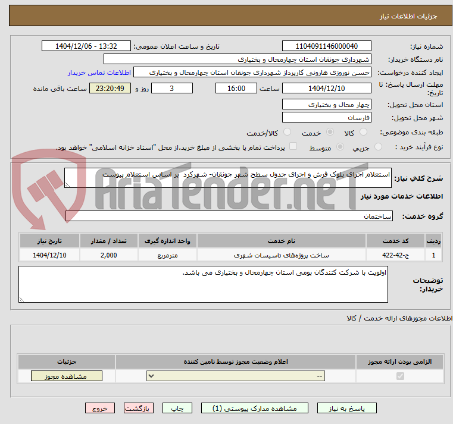Select the کالا radio button
The image size is (453, 424).
[363, 132]
